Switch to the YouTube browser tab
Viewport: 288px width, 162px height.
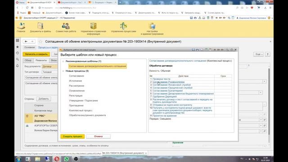click(71, 2)
